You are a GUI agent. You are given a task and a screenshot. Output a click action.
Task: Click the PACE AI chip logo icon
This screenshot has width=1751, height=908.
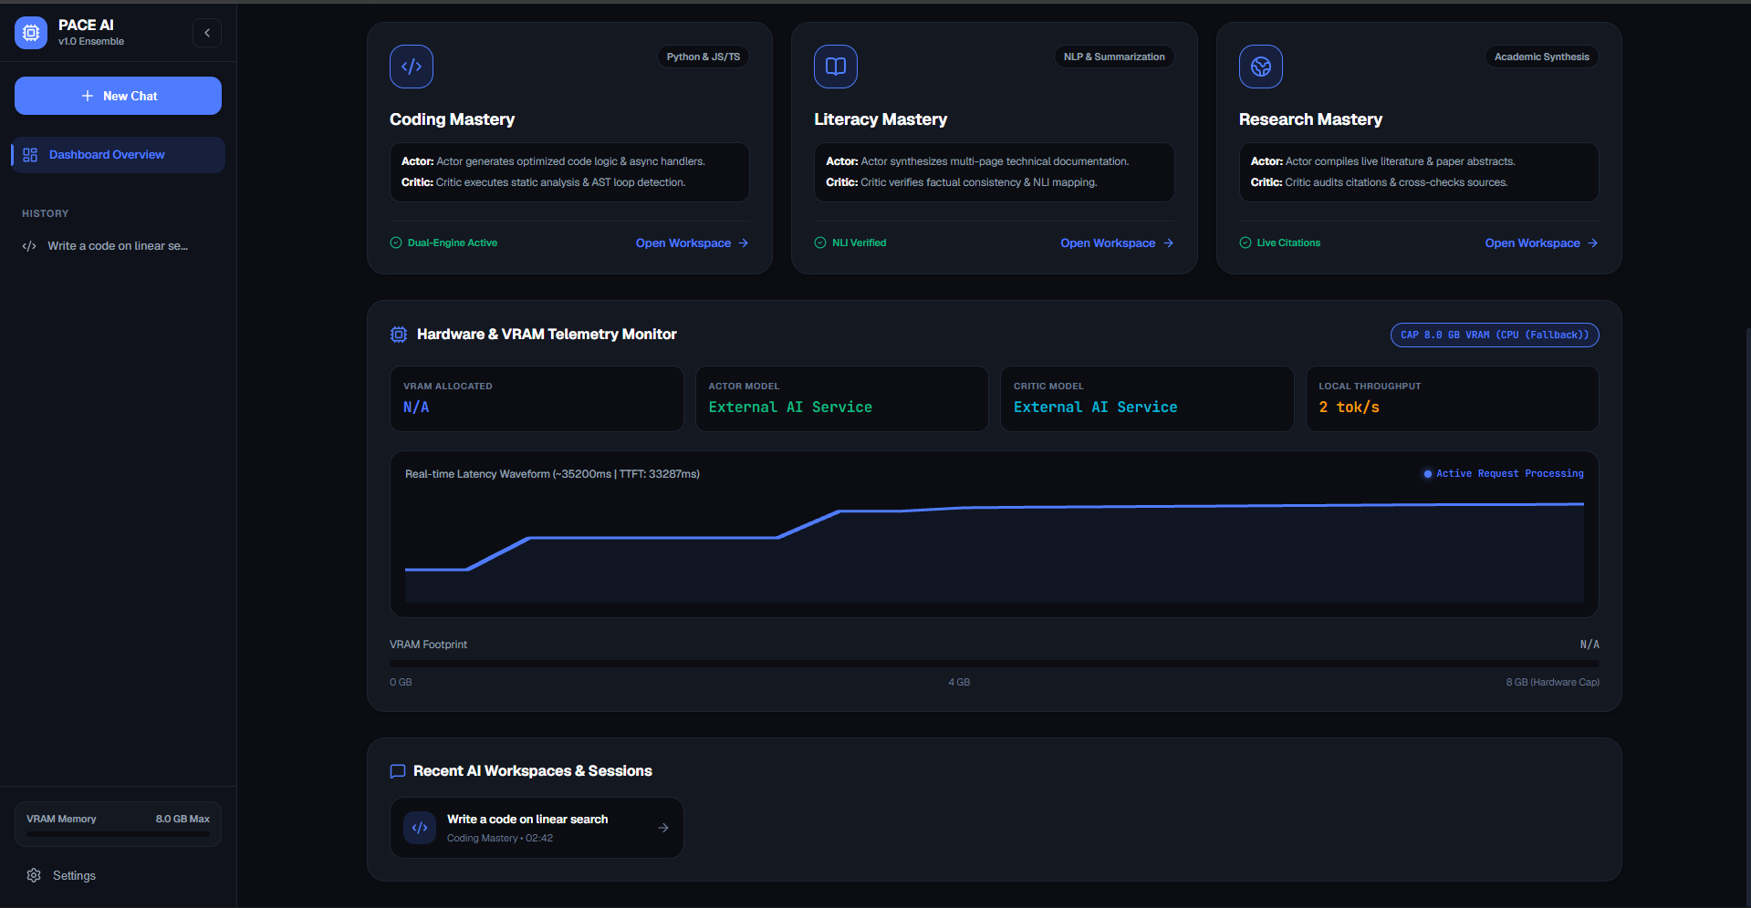[x=31, y=33]
